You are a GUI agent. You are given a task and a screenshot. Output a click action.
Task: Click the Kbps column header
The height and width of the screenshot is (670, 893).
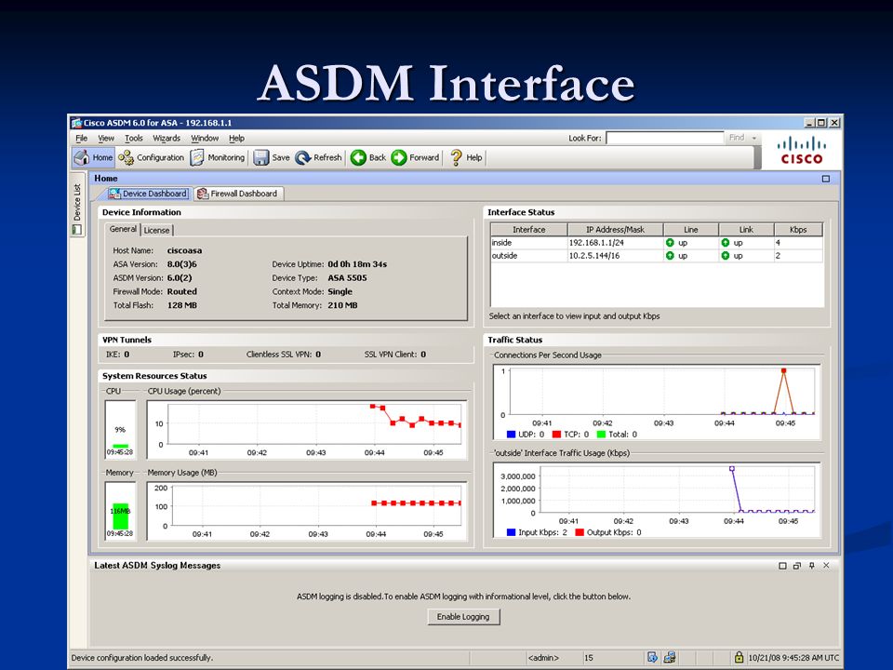798,230
